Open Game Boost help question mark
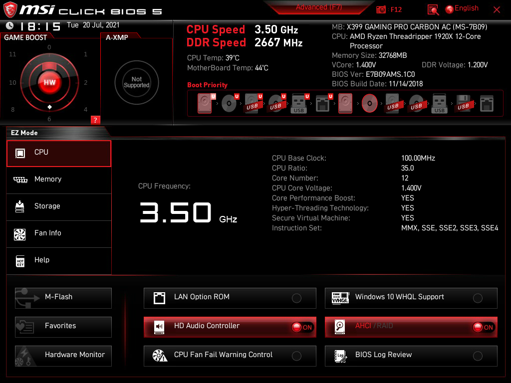The height and width of the screenshot is (383, 511). click(95, 120)
